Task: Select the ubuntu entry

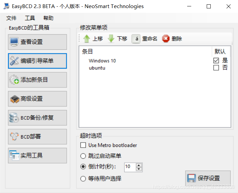Action: pos(97,68)
